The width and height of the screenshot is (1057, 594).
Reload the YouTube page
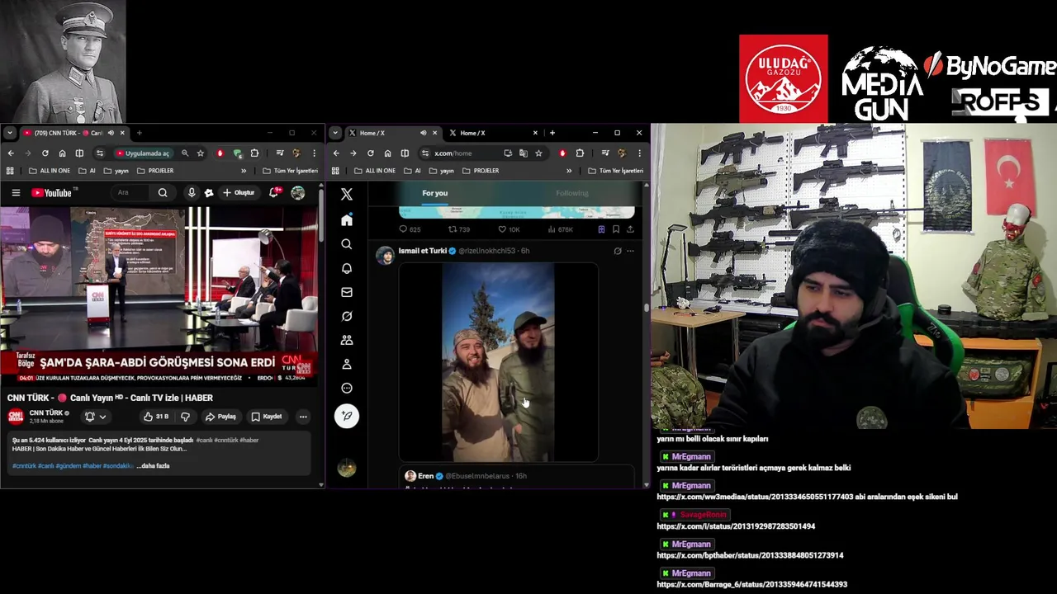45,153
